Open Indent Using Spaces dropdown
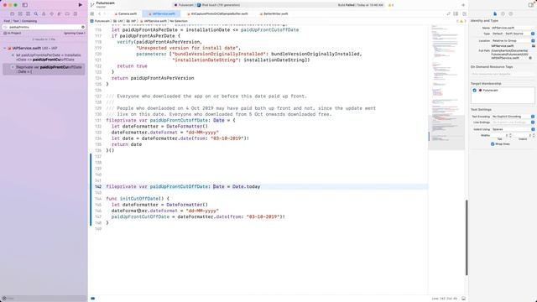This screenshot has height=302, width=537. click(513, 129)
